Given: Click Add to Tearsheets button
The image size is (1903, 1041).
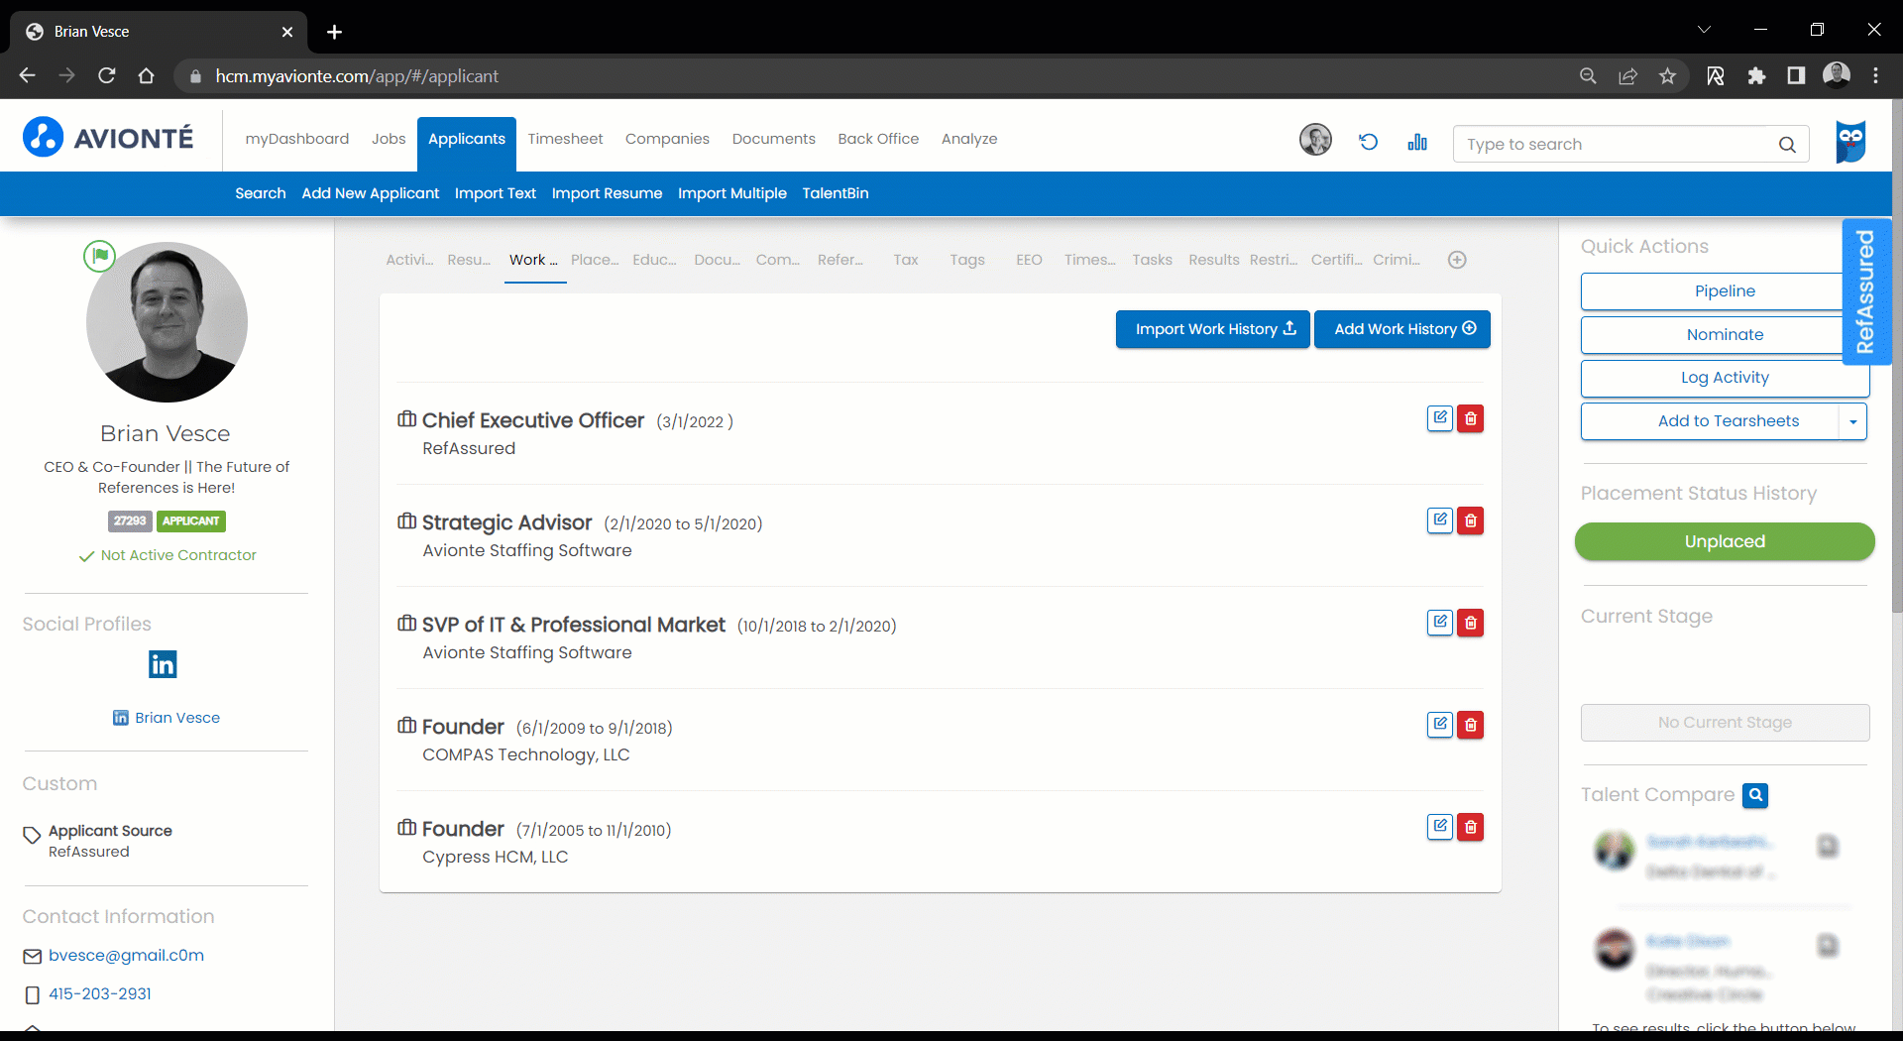Looking at the screenshot, I should (1711, 421).
